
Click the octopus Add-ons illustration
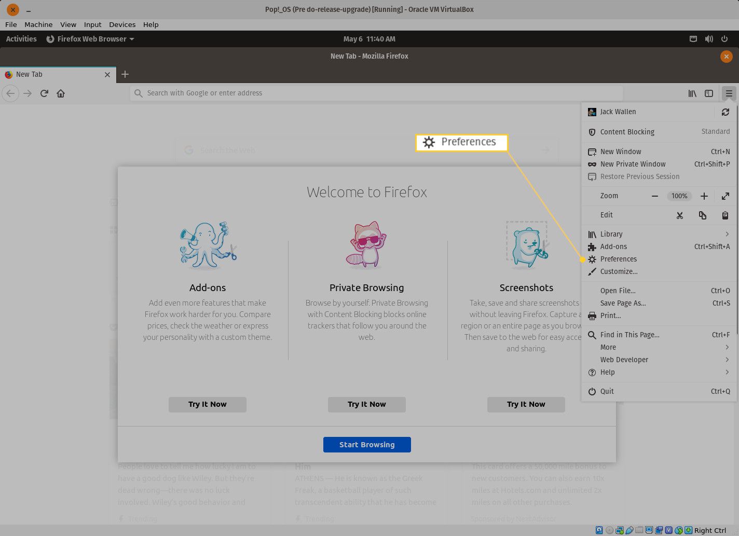tap(208, 245)
